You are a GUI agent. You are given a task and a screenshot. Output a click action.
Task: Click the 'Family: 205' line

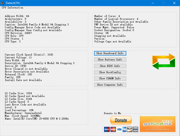pos(13,77)
